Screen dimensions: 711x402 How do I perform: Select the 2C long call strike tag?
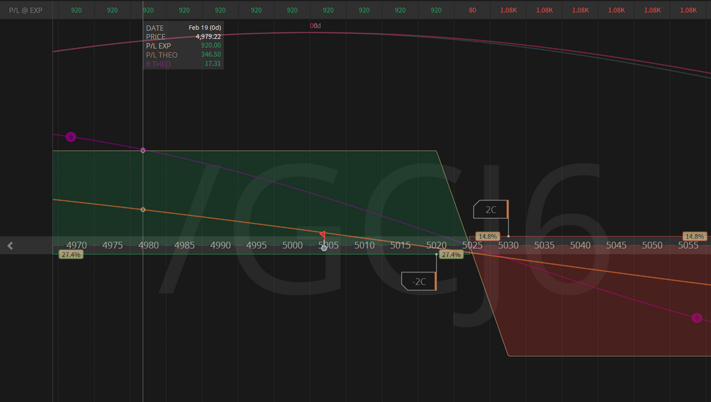click(x=491, y=209)
